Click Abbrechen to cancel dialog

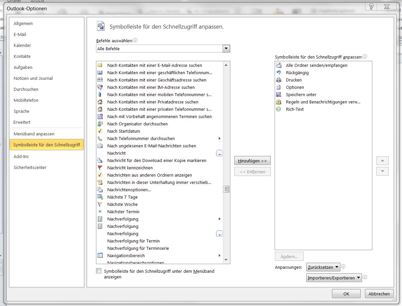379,294
